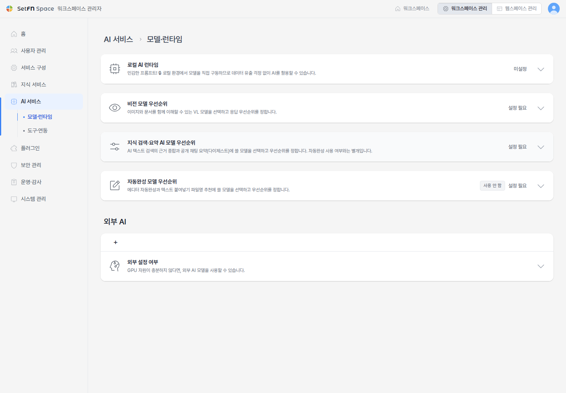566x393 pixels.
Task: Switch to the 웹스페이스 관리 tab
Action: [x=516, y=9]
